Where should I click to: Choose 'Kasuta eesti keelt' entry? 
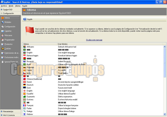(65, 88)
